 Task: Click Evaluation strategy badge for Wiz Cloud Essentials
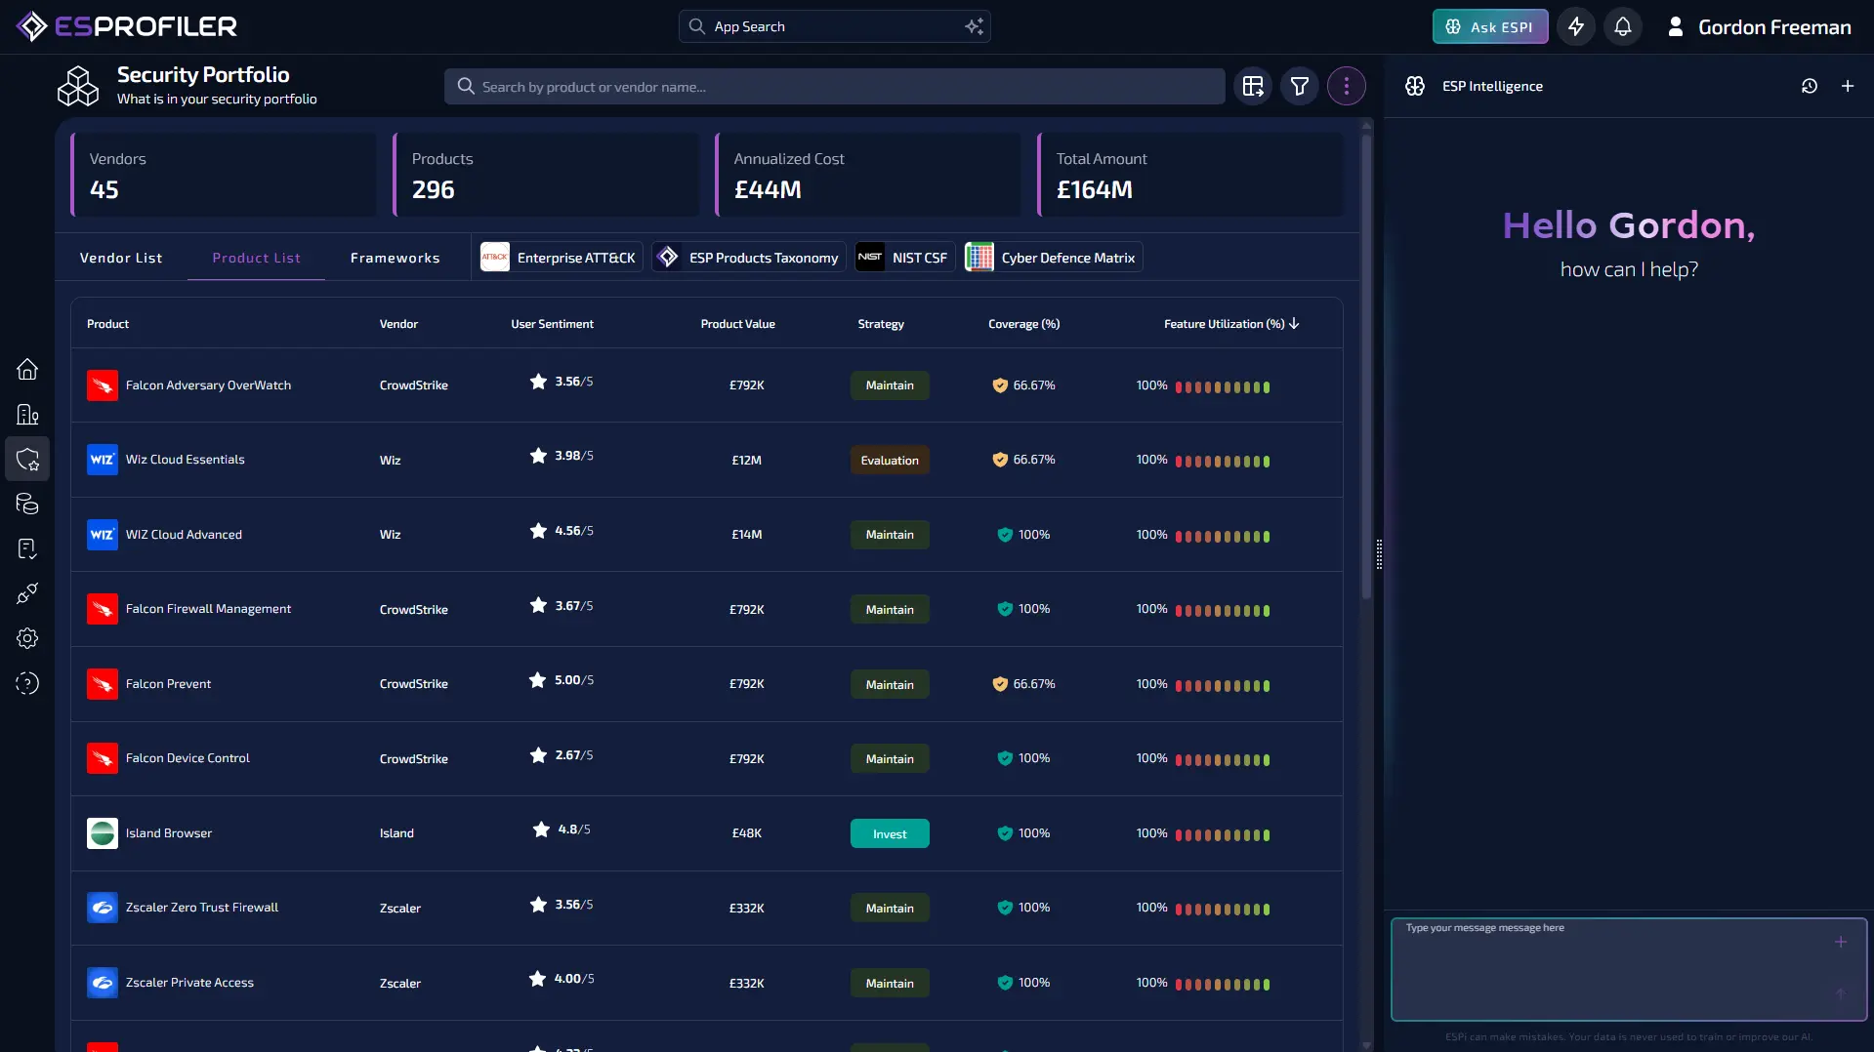coord(890,461)
